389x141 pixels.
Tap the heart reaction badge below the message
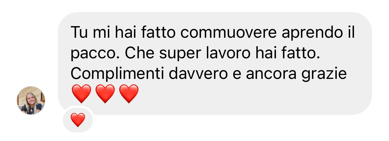78,120
